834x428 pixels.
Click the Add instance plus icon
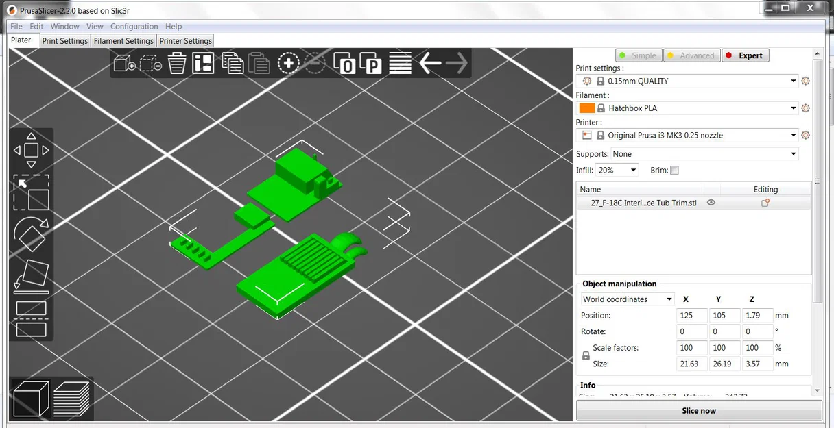[x=289, y=64]
